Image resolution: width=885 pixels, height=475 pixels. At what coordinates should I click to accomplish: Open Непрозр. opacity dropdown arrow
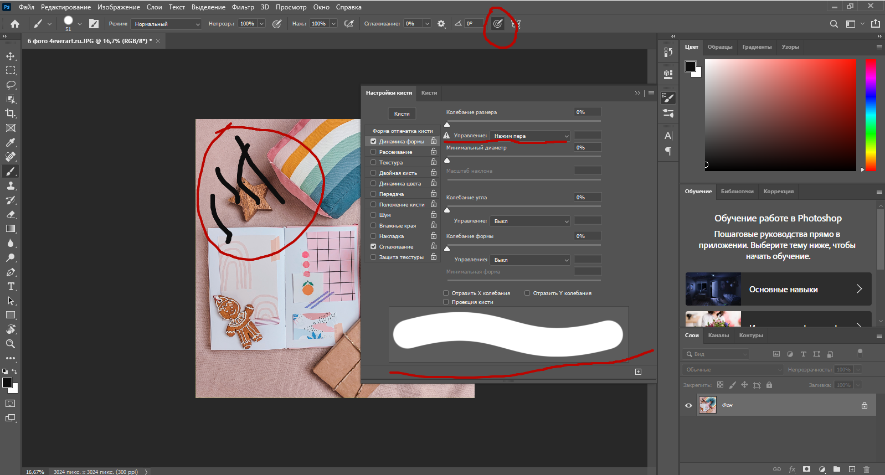click(261, 24)
